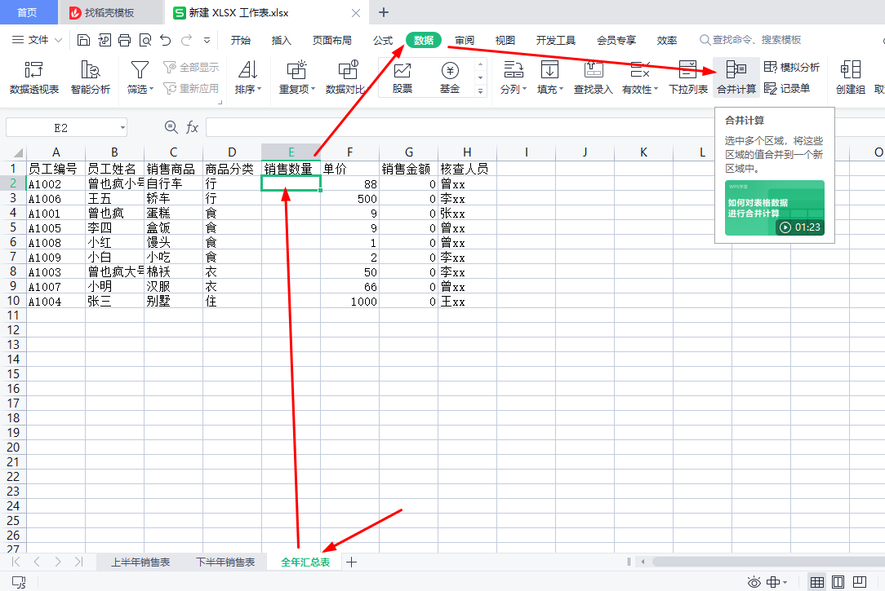This screenshot has height=591, width=885.
Task: Open the Fill (填充) tool
Action: click(549, 77)
